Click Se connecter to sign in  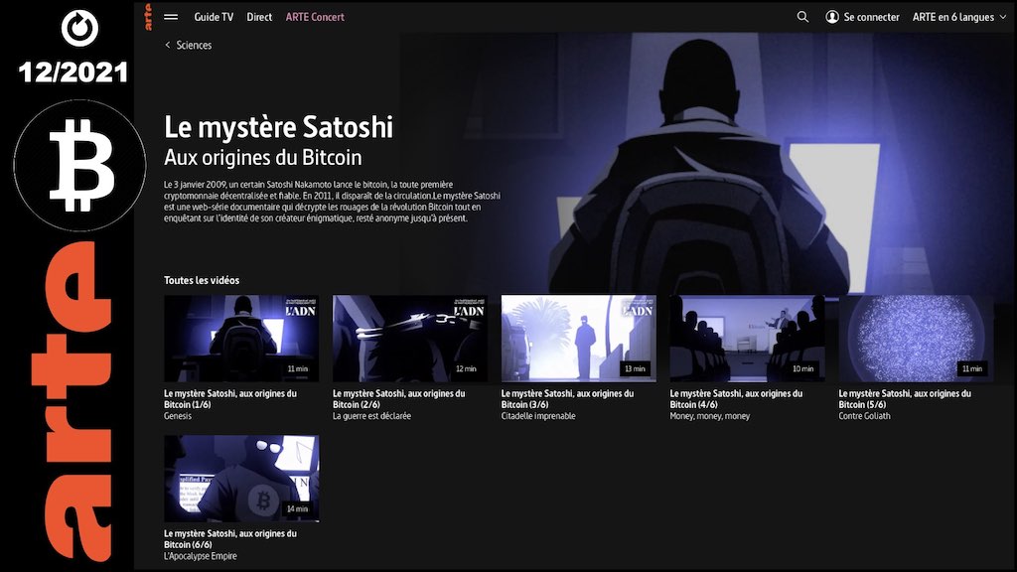pos(871,17)
